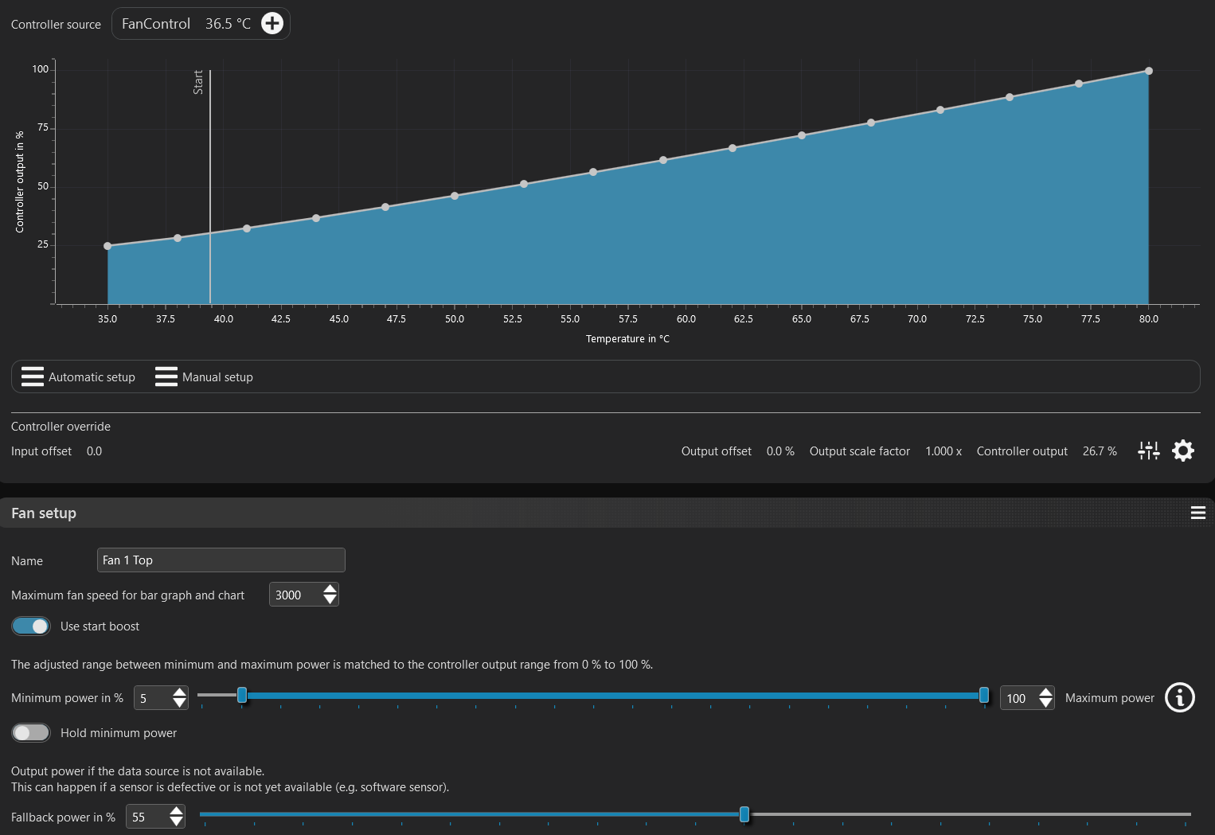Viewport: 1215px width, 835px height.
Task: Click the Manual setup hamburger icon
Action: point(166,377)
